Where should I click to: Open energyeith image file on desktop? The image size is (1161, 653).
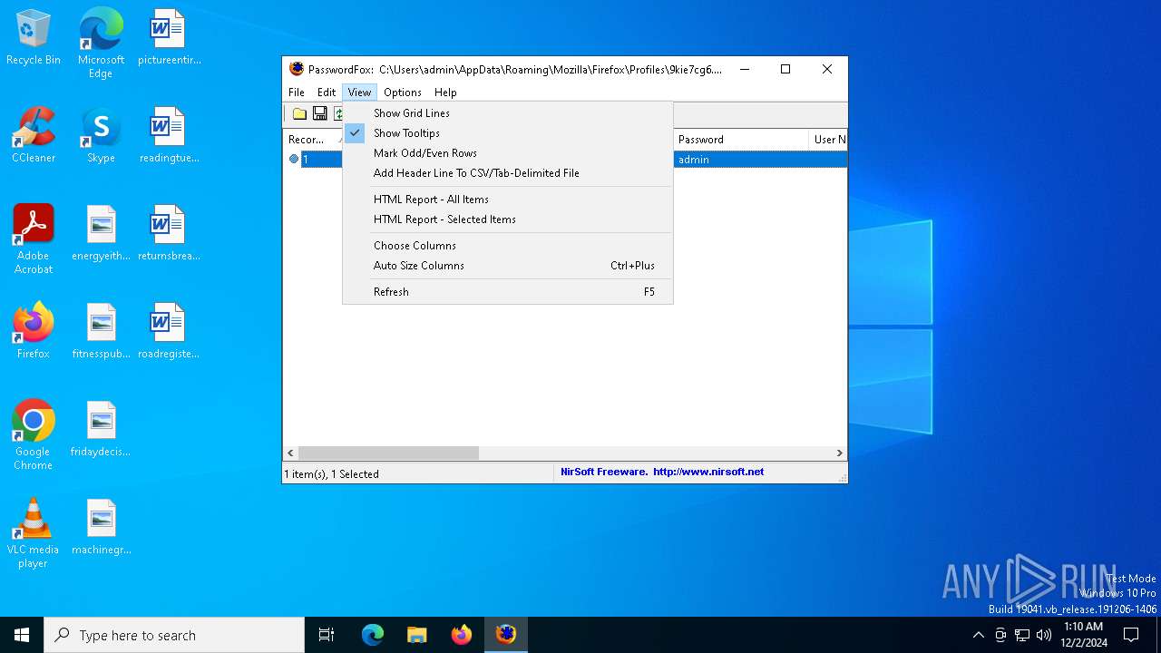coord(101,234)
